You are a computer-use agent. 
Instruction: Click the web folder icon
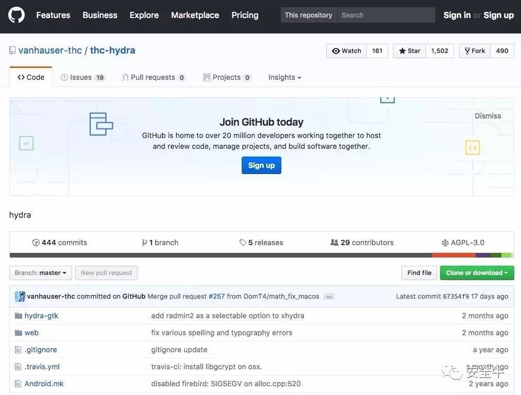[19, 333]
